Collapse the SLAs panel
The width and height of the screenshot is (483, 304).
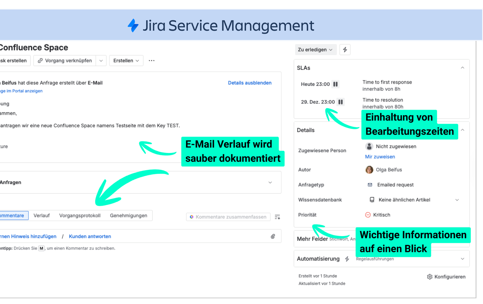coord(462,68)
